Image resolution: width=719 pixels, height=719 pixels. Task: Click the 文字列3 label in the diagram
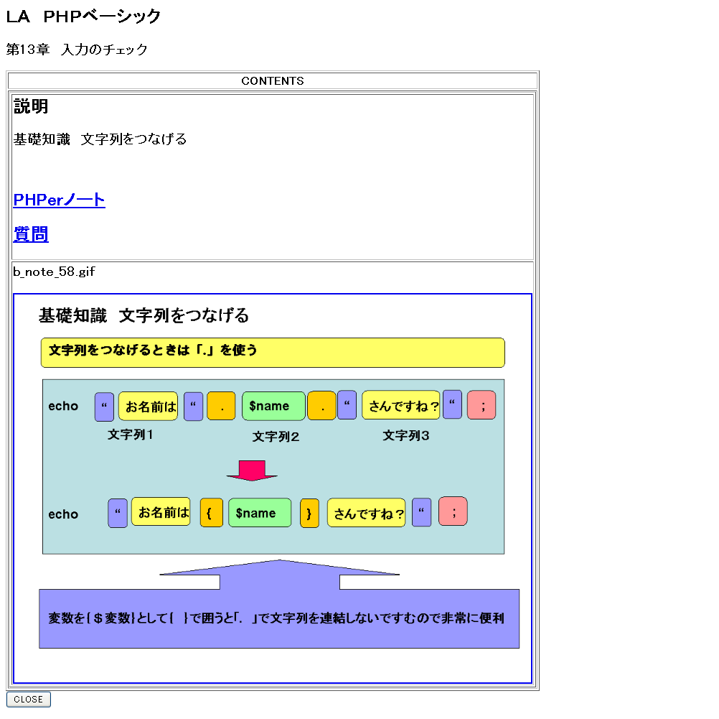405,435
